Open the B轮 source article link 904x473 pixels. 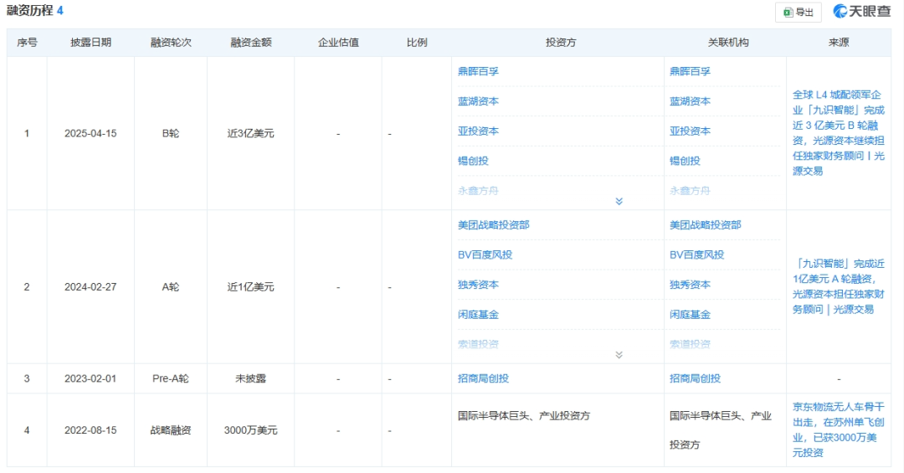838,133
